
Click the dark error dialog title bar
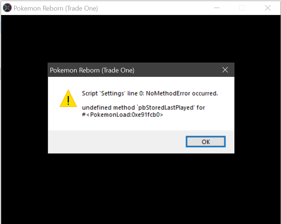tap(141, 70)
